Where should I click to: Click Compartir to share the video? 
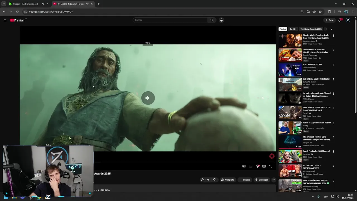[x=228, y=180]
